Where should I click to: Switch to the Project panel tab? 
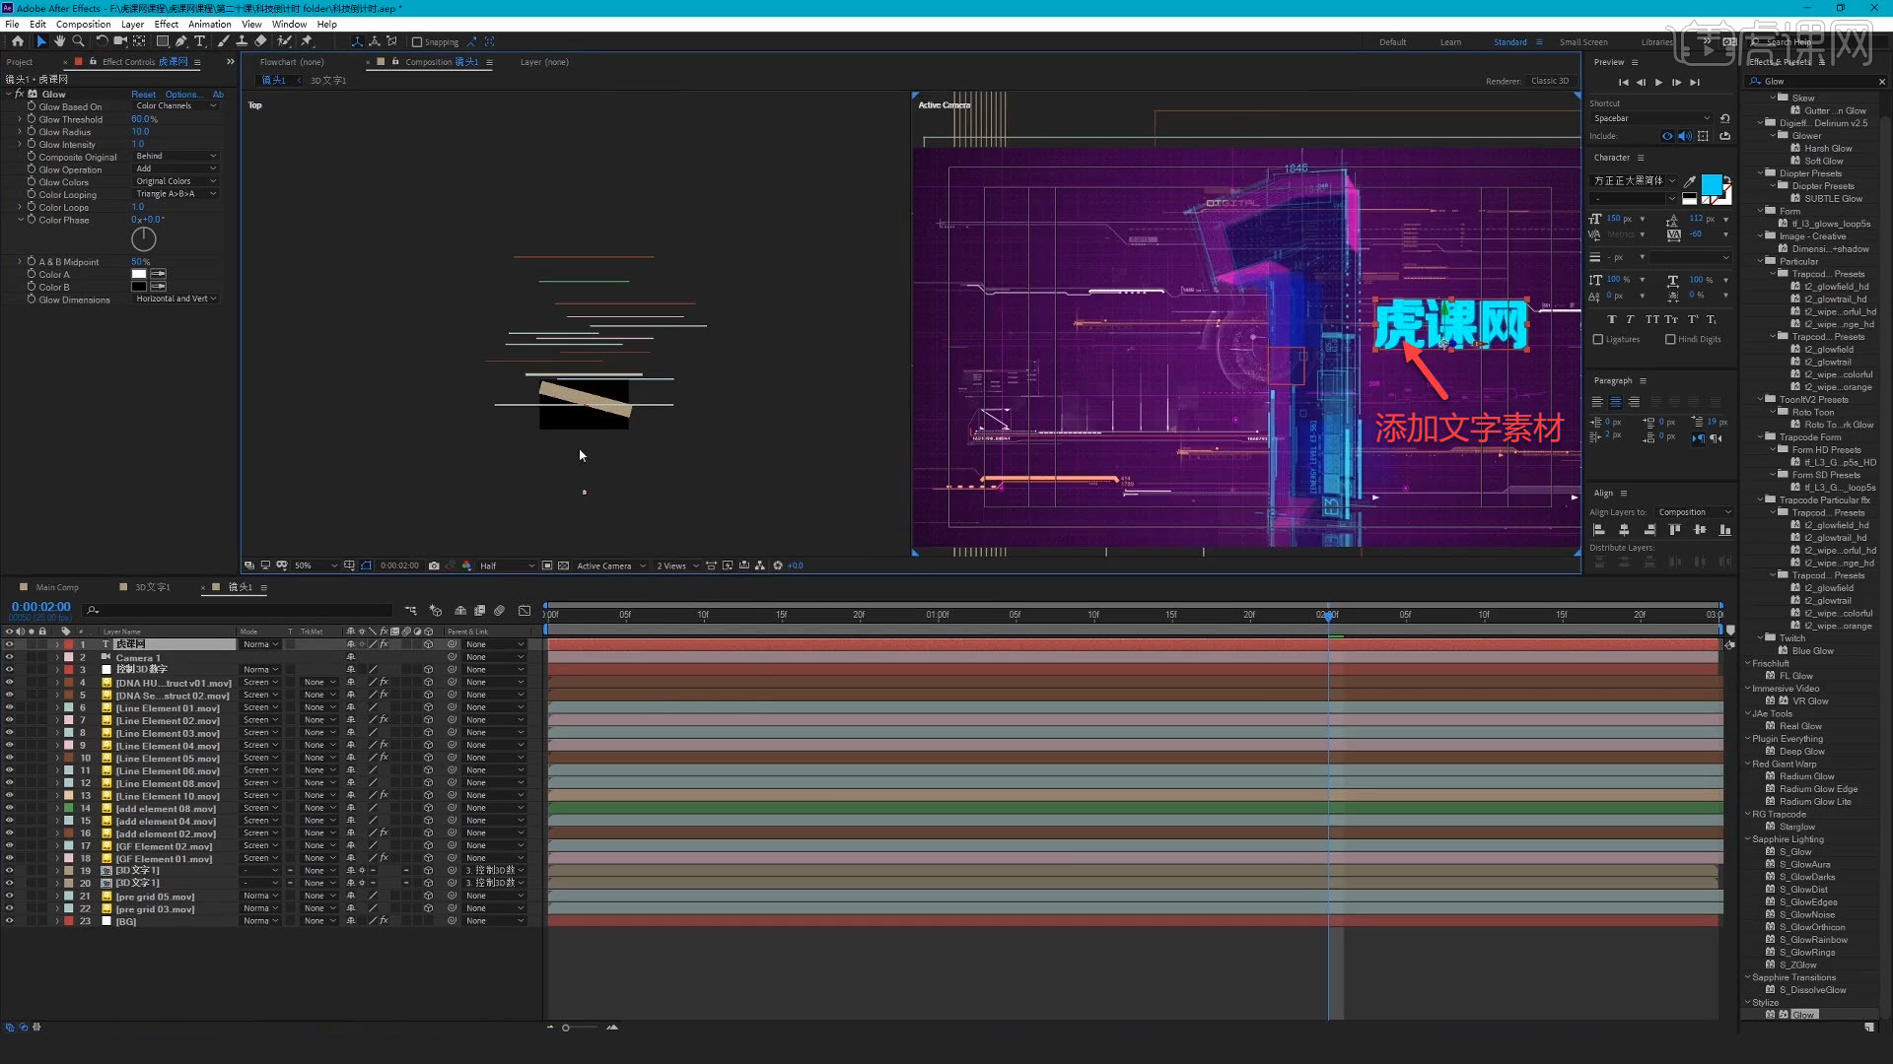tap(20, 62)
